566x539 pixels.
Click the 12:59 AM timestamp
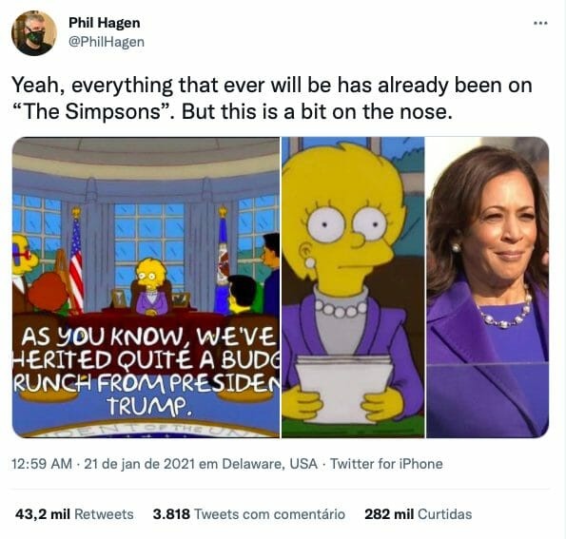tap(42, 464)
